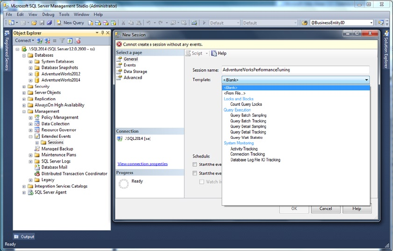393x251 pixels.
Task: Choose 'Database Log File IO Tracking' template
Action: [x=255, y=160]
